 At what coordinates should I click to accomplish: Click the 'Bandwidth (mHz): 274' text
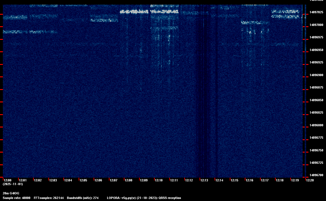tap(83, 198)
